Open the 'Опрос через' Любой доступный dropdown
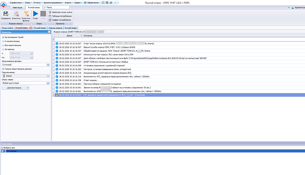This screenshot has width=305, height=175. click(48, 83)
